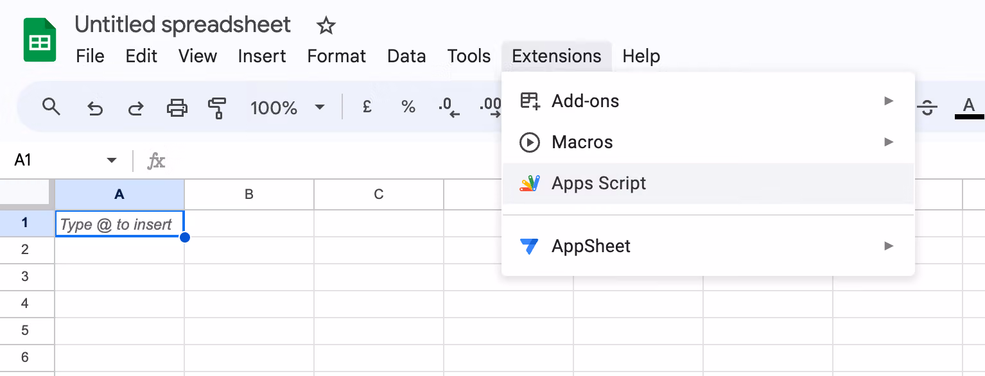Open the search menus magnifier
This screenshot has width=985, height=376.
click(x=51, y=107)
